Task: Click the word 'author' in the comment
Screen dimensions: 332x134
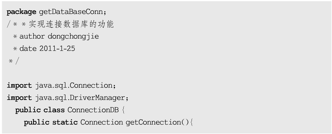Action: (32, 36)
